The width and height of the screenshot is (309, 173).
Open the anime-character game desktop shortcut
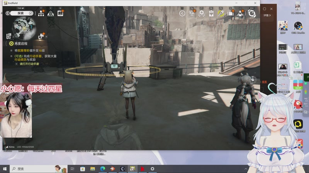pyautogui.click(x=283, y=27)
